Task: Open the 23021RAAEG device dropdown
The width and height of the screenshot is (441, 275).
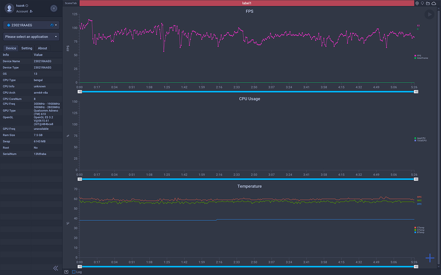Action: (31, 25)
